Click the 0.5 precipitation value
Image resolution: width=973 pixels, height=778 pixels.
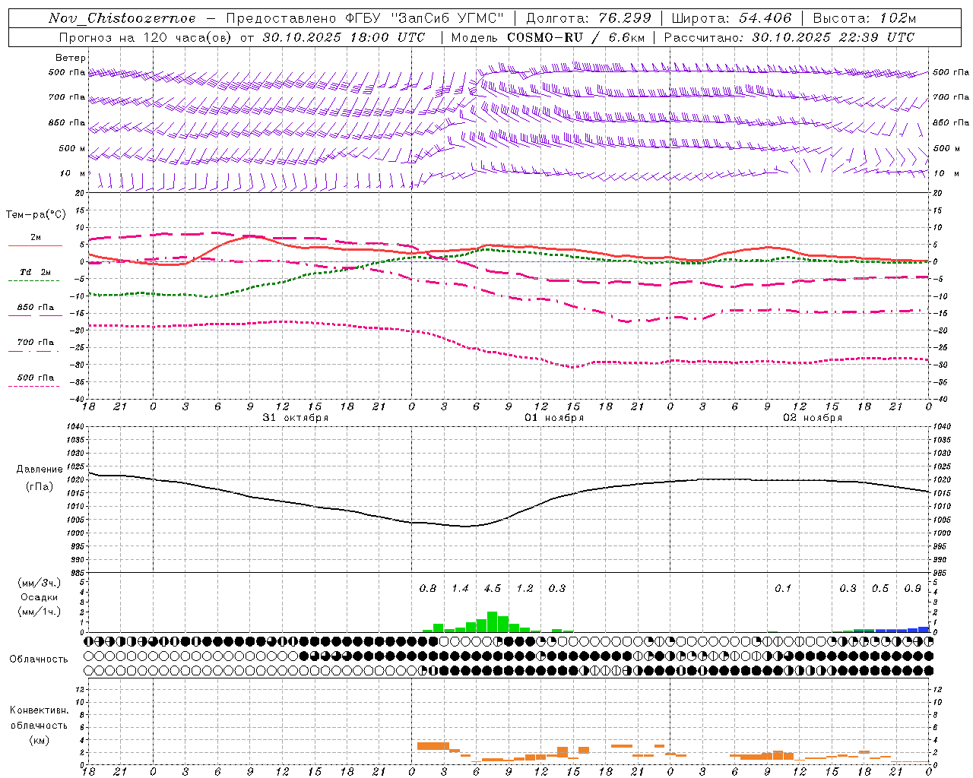(x=880, y=588)
